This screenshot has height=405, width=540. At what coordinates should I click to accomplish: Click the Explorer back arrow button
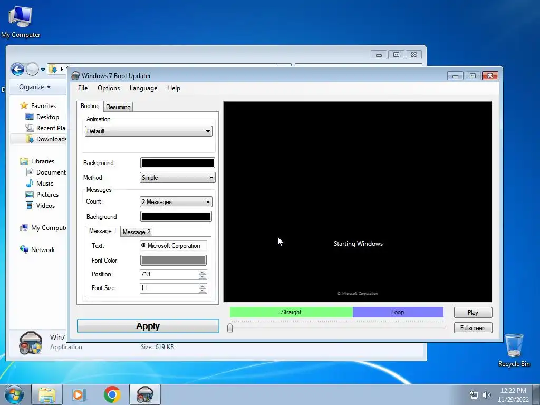(17, 69)
